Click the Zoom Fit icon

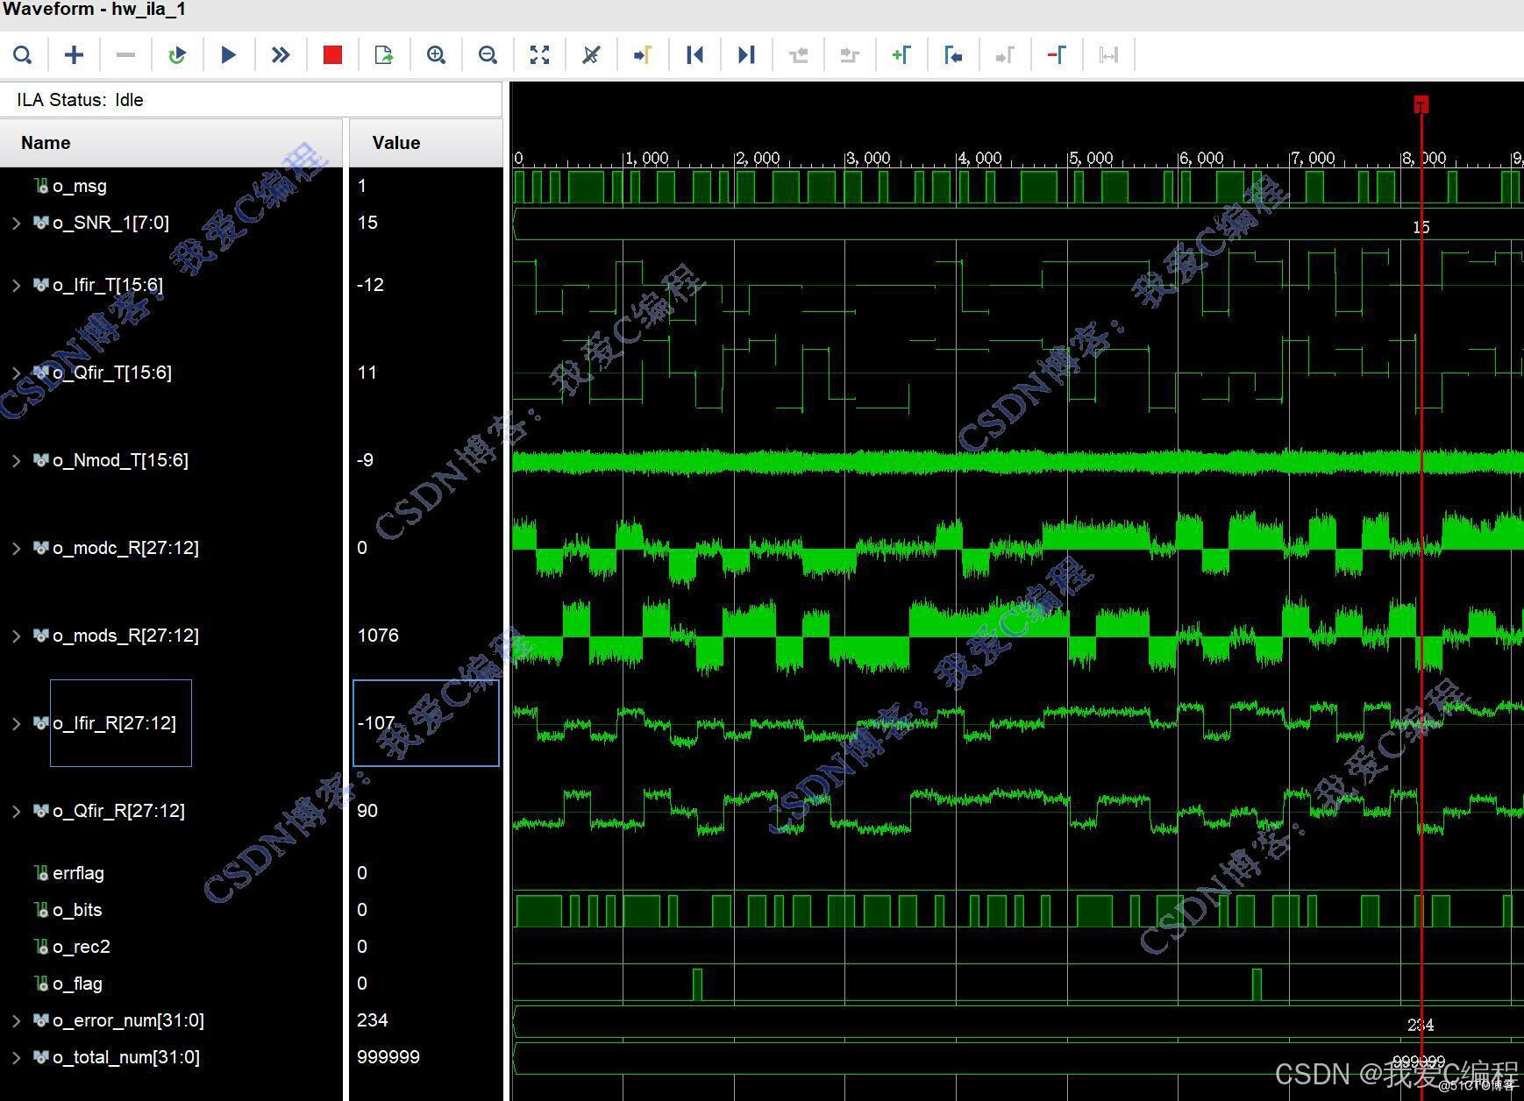coord(539,55)
